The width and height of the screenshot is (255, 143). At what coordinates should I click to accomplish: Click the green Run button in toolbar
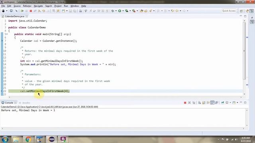coord(120,11)
